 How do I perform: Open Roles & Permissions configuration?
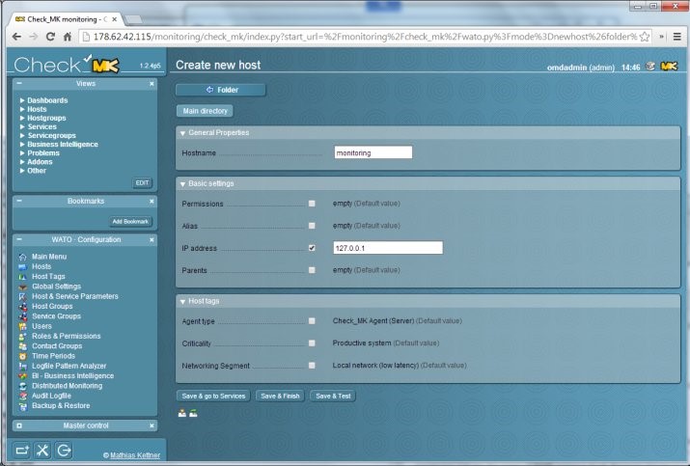point(65,336)
